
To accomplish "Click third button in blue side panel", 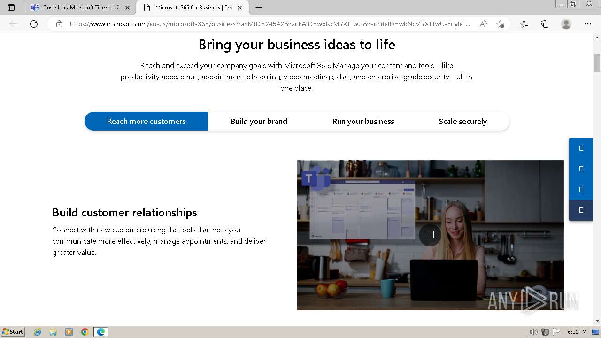I will point(581,190).
